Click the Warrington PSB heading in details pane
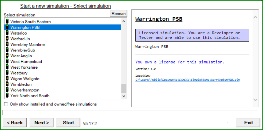 coord(159,19)
